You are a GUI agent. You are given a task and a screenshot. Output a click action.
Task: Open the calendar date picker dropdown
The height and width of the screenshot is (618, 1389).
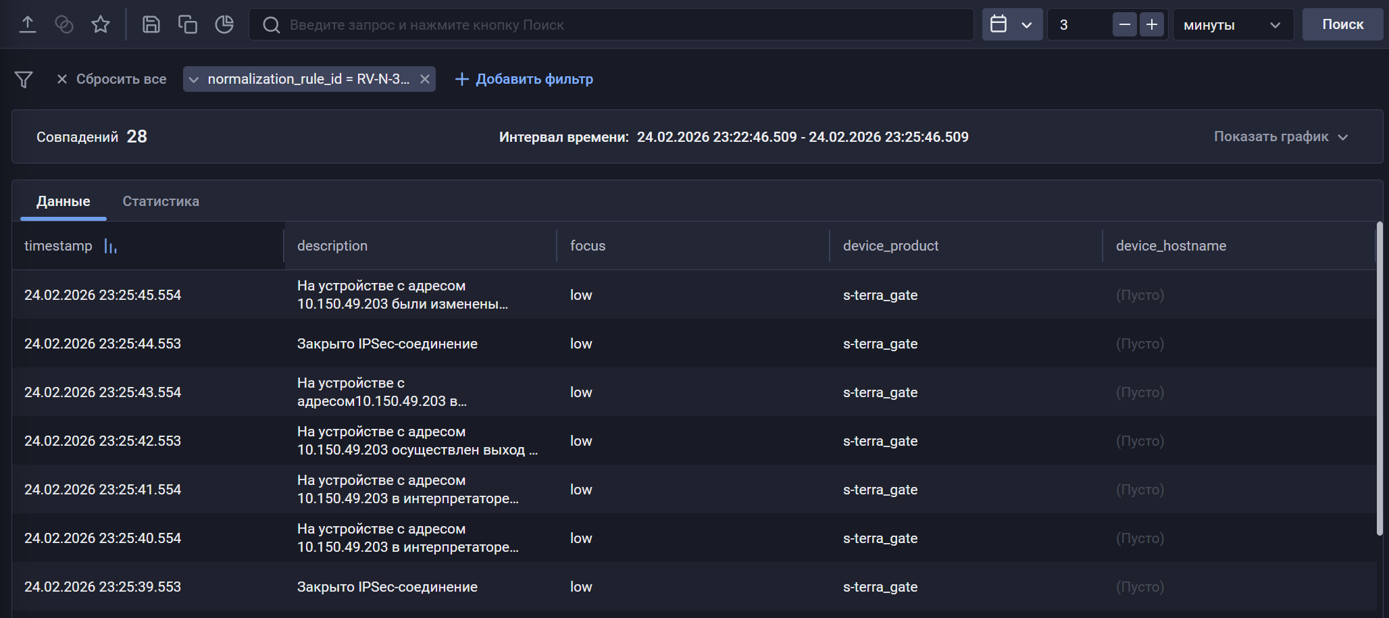[x=1012, y=25]
